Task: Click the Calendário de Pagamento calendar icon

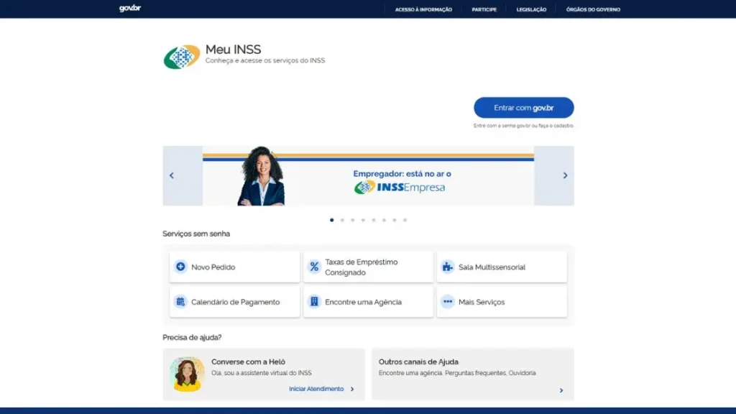Action: (180, 301)
